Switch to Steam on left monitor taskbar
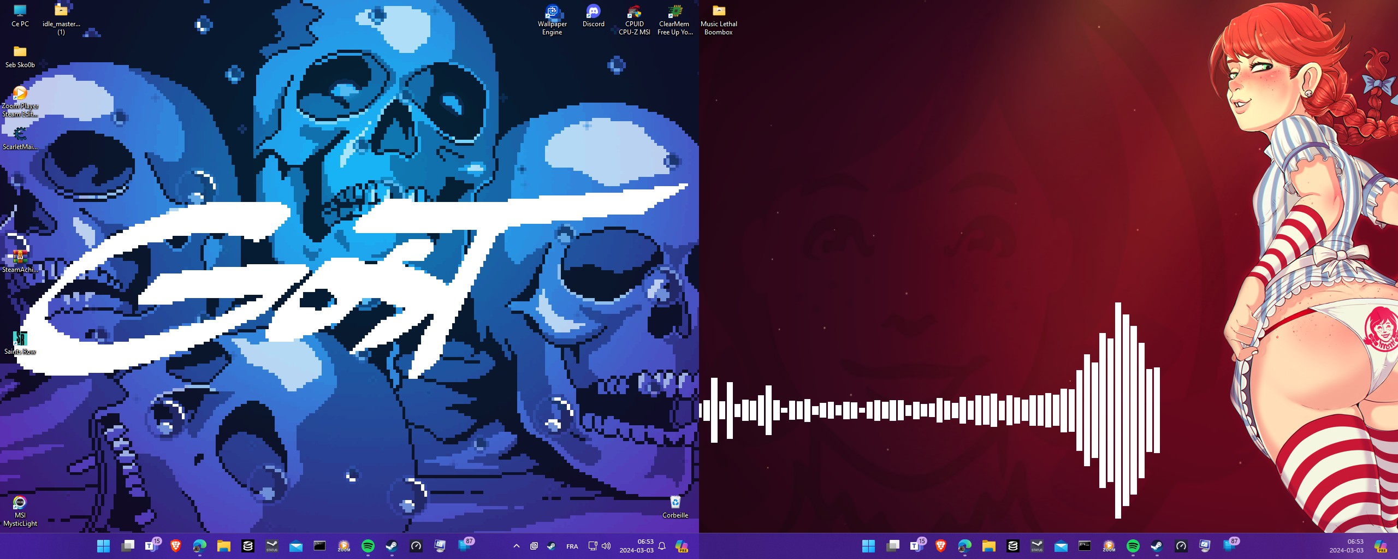The height and width of the screenshot is (559, 1398). pyautogui.click(x=392, y=546)
